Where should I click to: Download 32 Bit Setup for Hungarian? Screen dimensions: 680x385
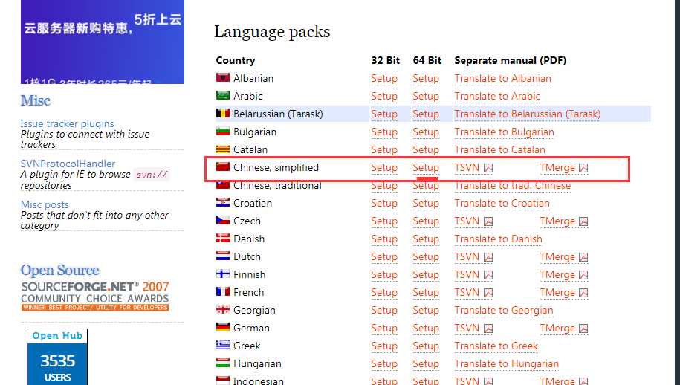[383, 363]
